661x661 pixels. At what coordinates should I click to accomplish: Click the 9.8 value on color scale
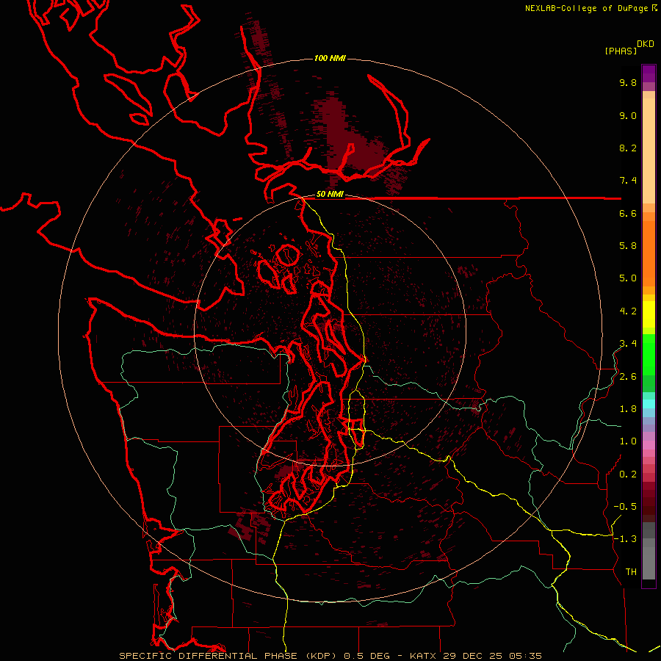628,82
